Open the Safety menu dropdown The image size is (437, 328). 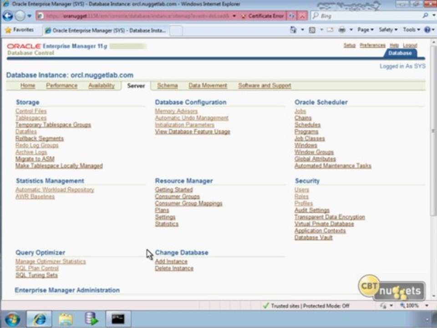(x=388, y=30)
